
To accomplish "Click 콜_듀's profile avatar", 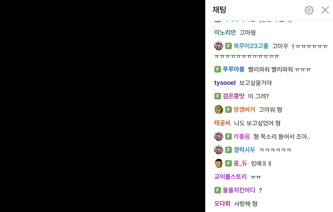I will (218, 163).
